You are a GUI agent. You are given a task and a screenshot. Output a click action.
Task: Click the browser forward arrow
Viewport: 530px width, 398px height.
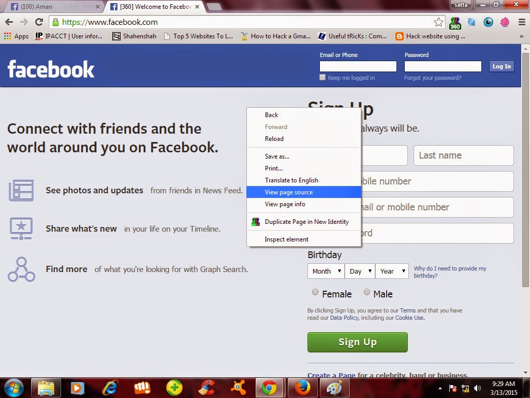(x=24, y=22)
